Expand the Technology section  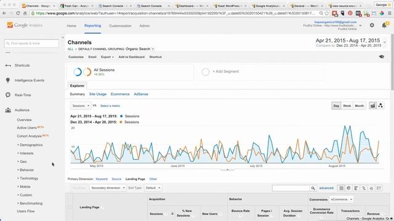click(x=29, y=178)
